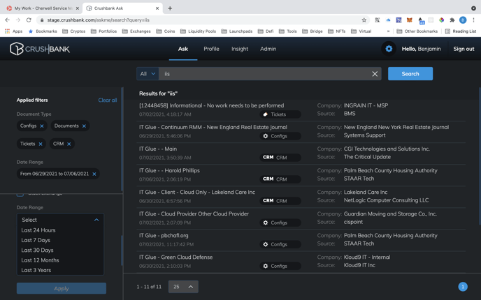
Task: Open the Informational ticket result title
Action: [211, 105]
